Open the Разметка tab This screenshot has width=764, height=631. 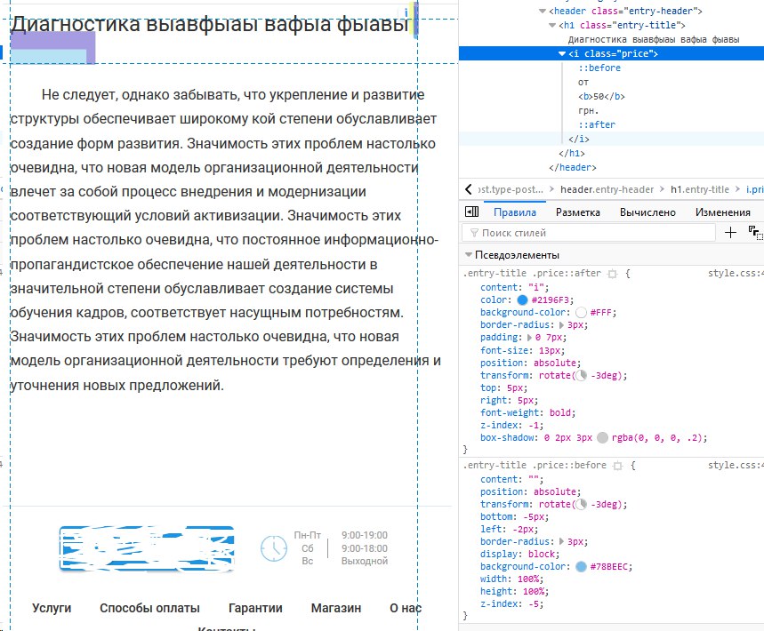578,212
